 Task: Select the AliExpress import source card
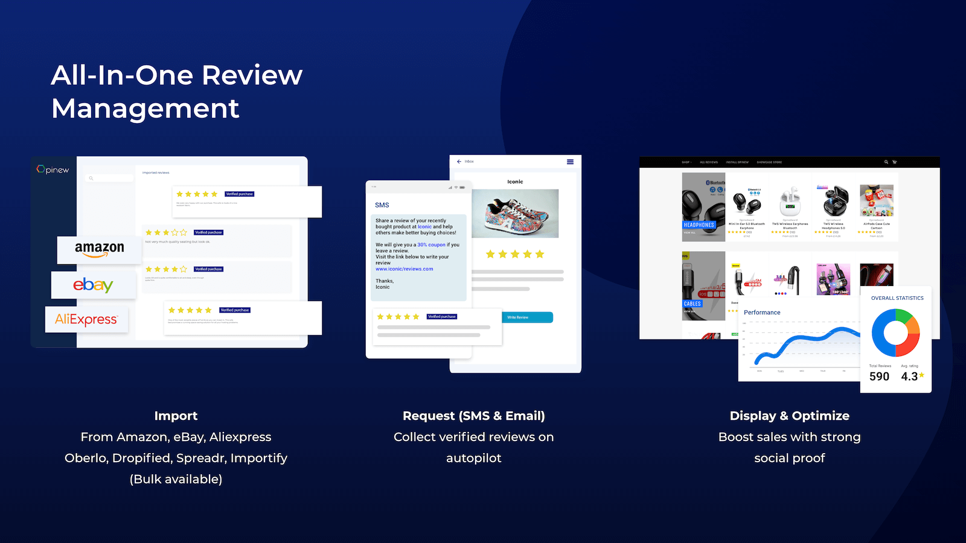click(x=86, y=319)
